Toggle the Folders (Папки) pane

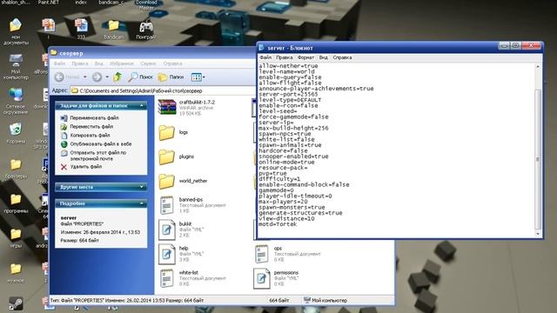click(171, 77)
